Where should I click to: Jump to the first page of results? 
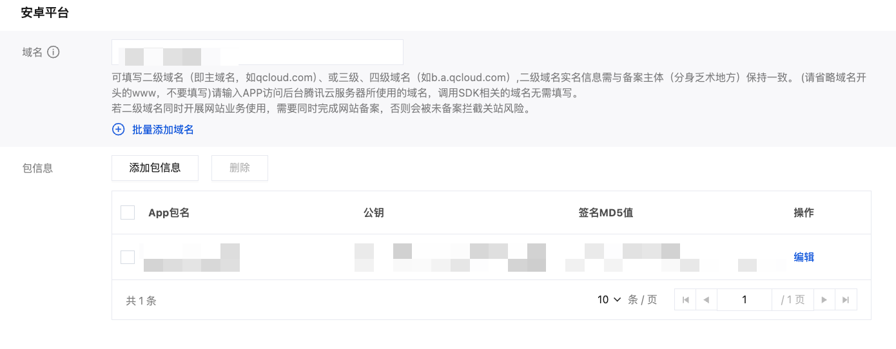point(685,299)
